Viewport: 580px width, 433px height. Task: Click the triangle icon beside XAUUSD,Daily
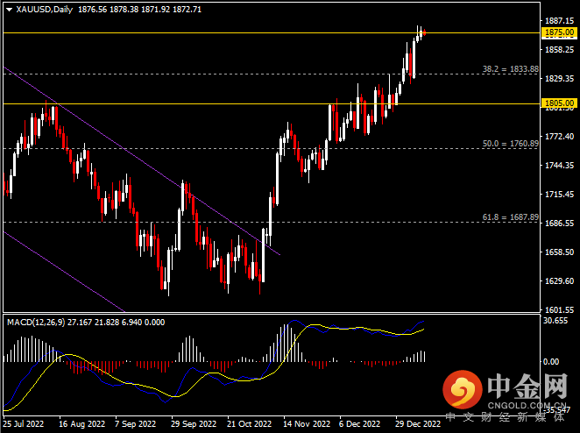7,9
